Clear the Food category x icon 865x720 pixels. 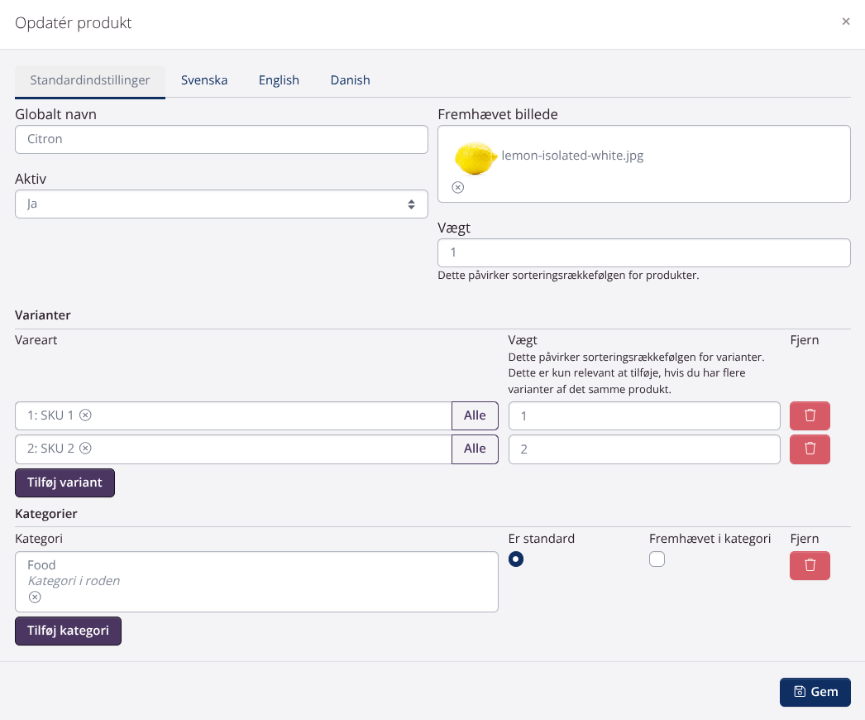(35, 597)
